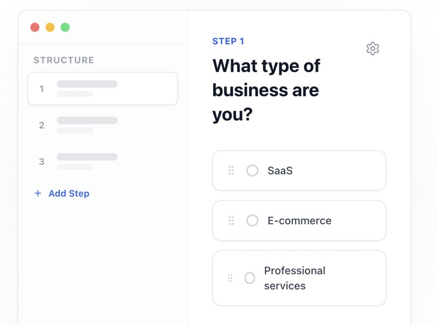
Task: Click the Add Step text link
Action: click(x=69, y=193)
